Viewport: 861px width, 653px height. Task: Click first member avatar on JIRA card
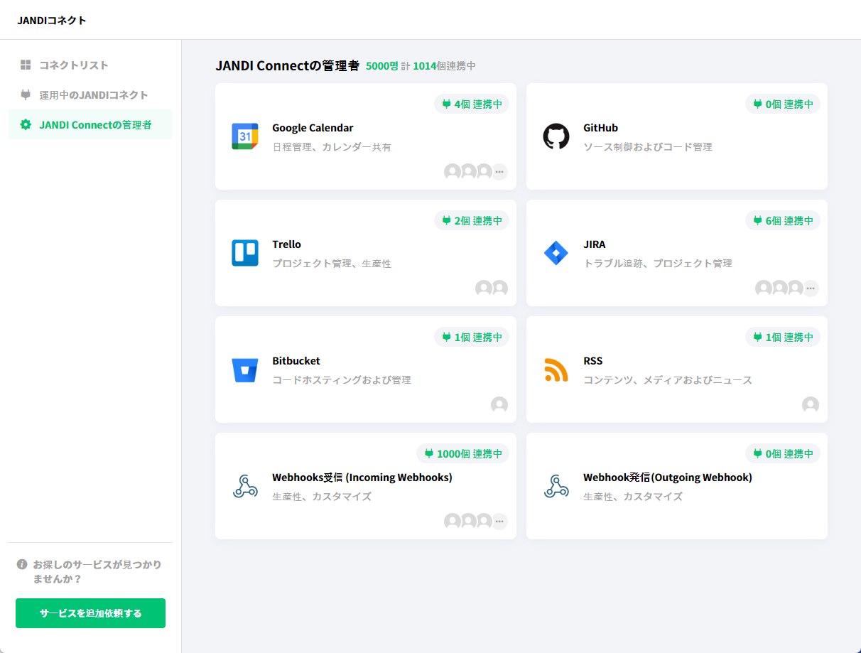point(764,288)
